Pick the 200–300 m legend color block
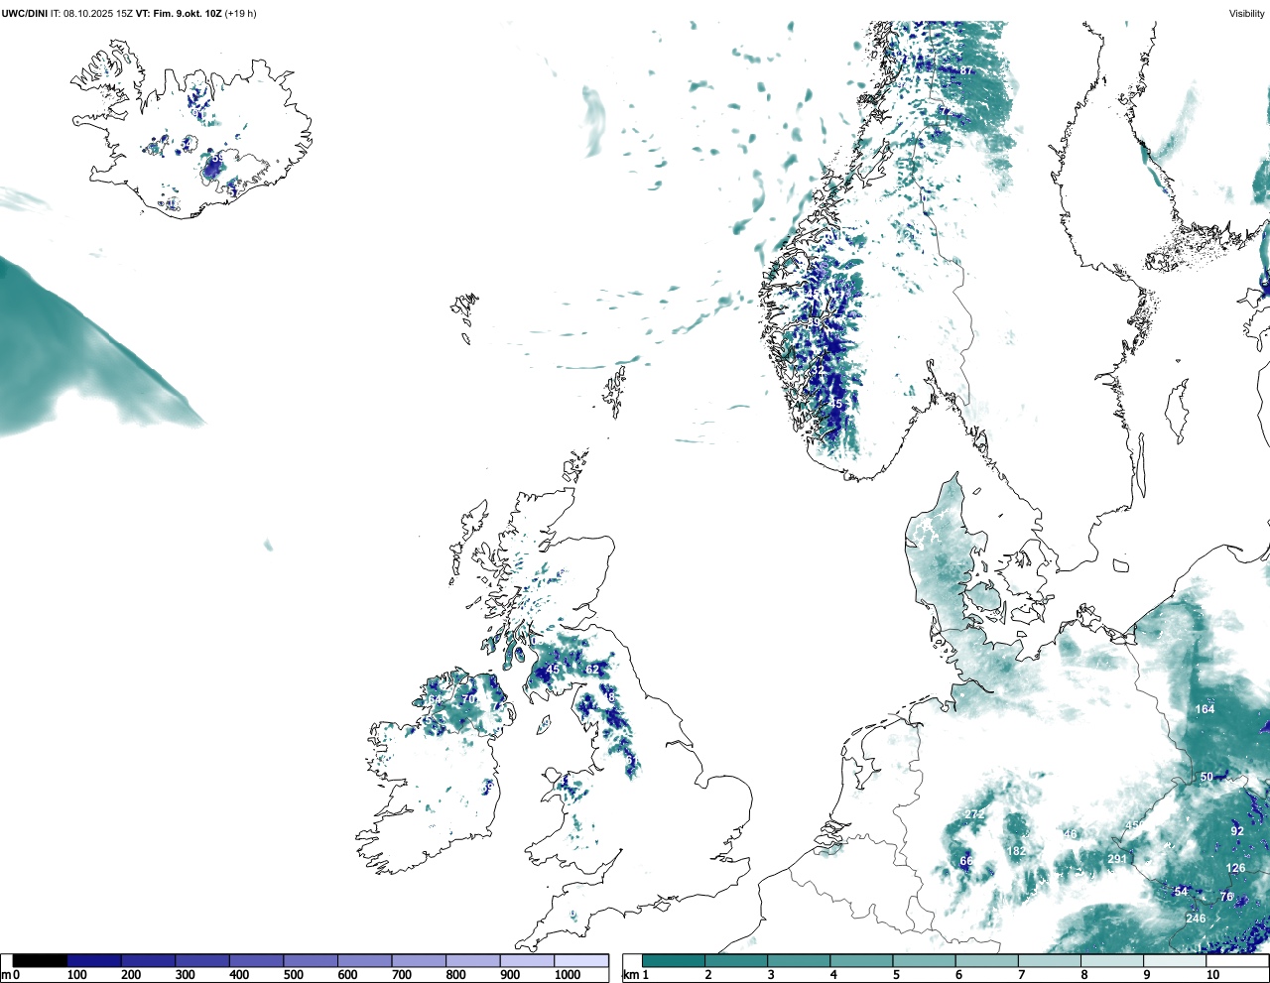 pos(149,960)
